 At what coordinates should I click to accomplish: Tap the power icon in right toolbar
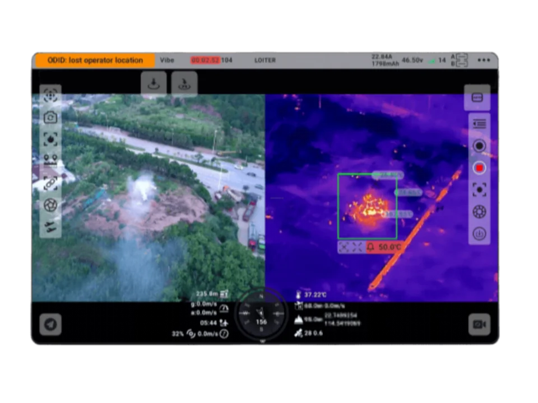(x=479, y=234)
